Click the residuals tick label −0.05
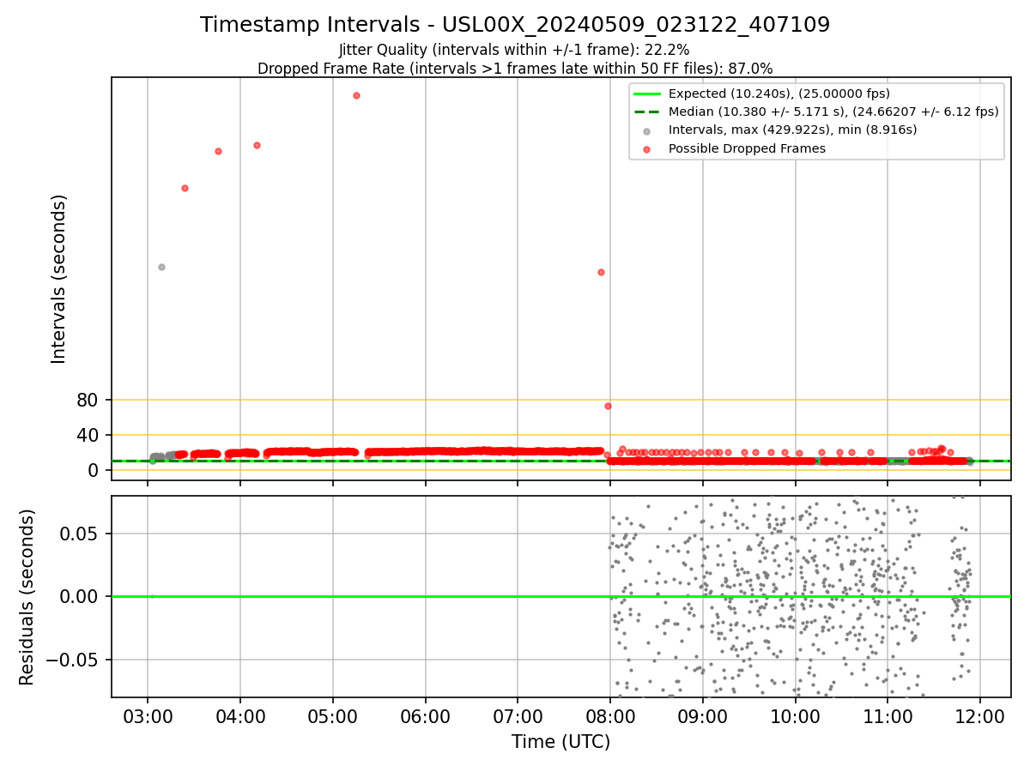This screenshot has width=1030, height=772. pos(70,660)
